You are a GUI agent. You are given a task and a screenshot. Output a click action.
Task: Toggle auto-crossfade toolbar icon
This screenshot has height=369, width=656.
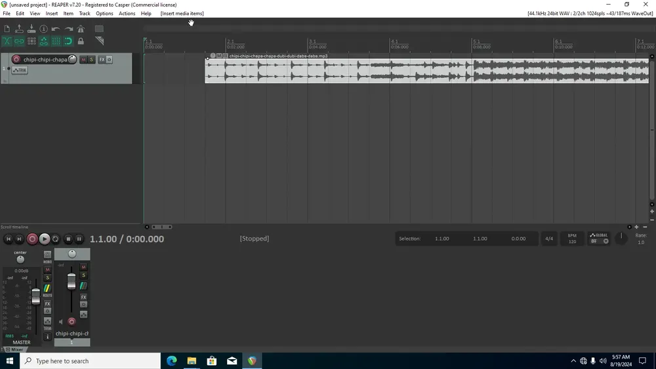(x=7, y=41)
